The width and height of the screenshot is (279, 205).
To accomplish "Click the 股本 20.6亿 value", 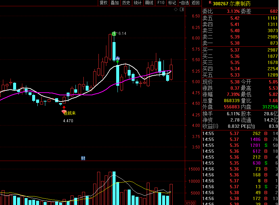I will [271, 114].
